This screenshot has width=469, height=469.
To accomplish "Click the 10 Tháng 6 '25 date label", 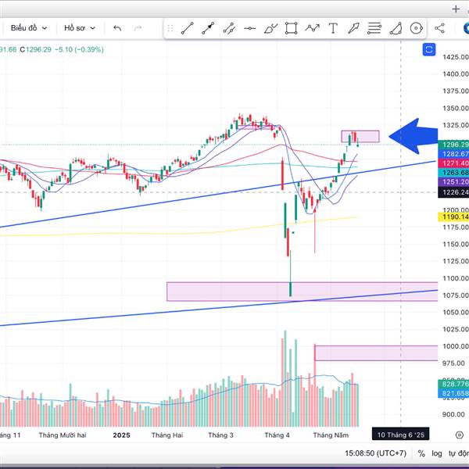I will 400,435.
